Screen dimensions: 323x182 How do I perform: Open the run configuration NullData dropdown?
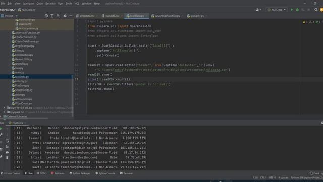tap(277, 10)
